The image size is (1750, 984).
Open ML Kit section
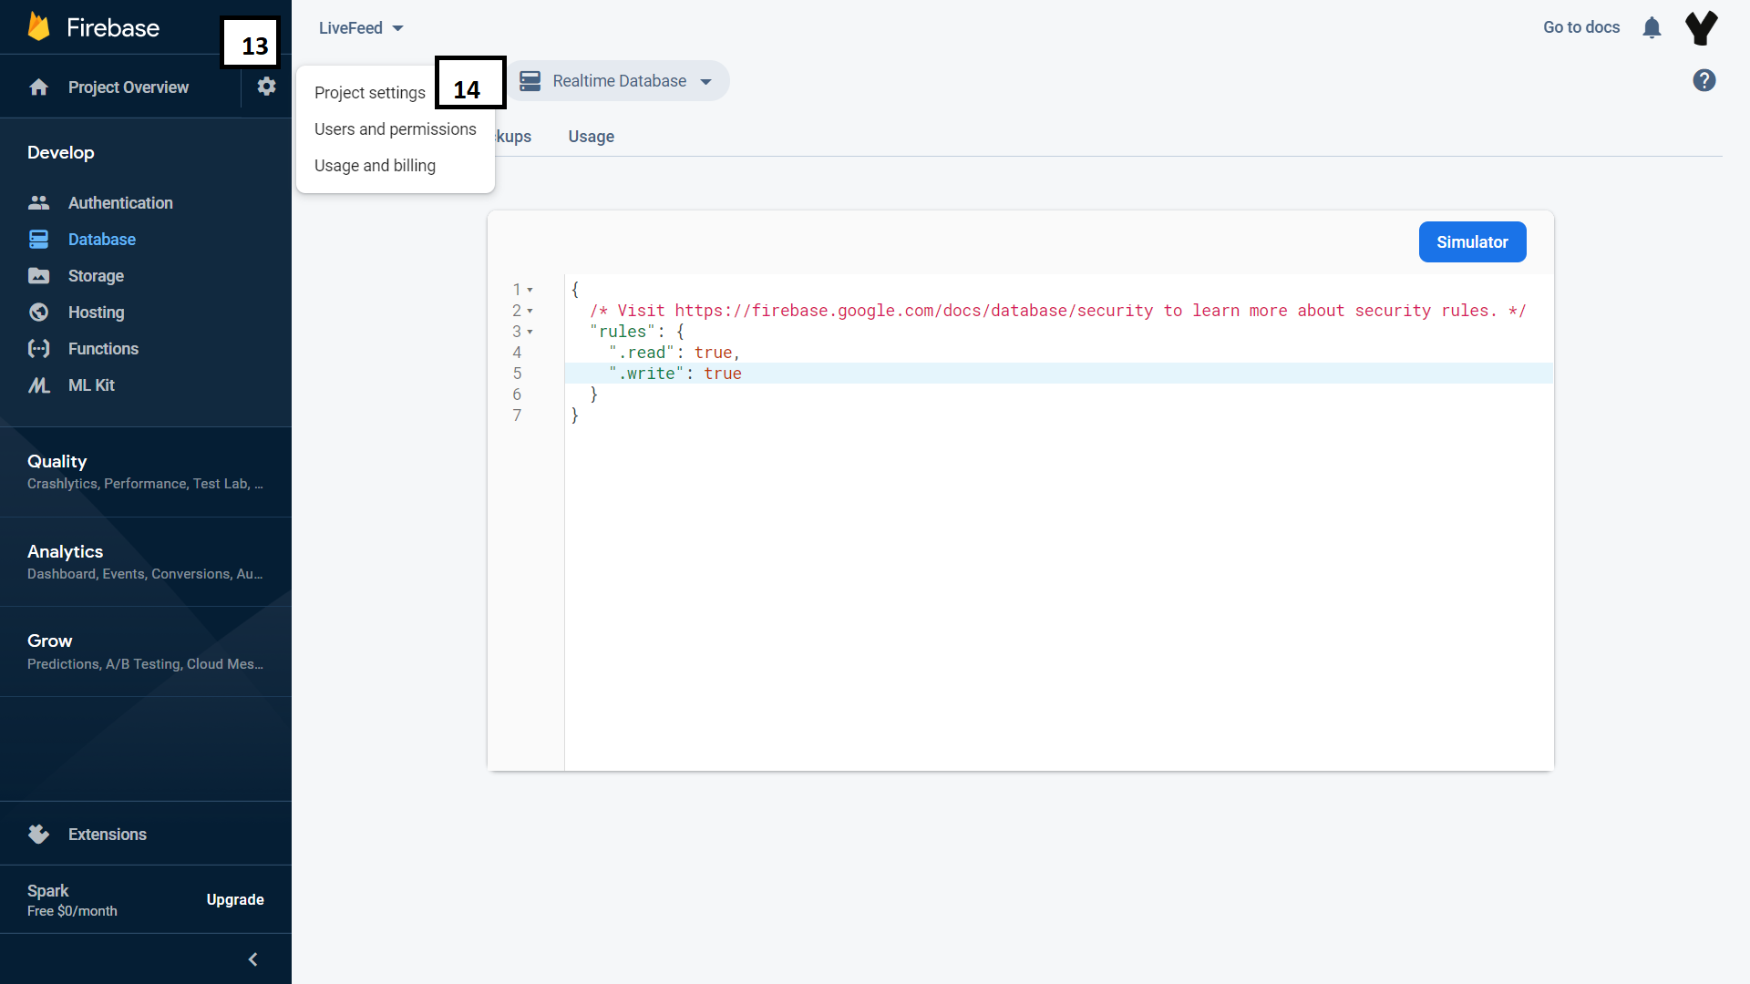click(91, 384)
